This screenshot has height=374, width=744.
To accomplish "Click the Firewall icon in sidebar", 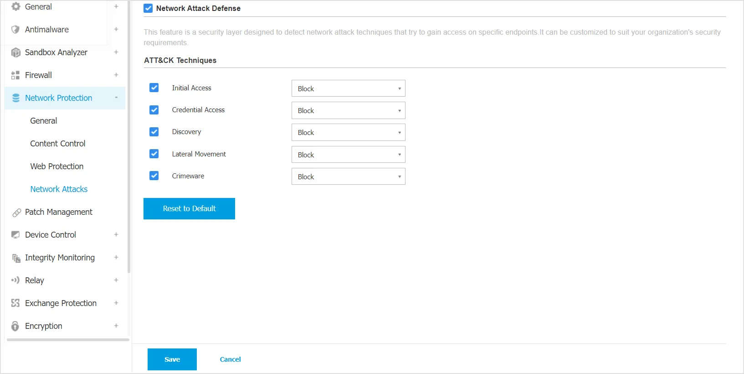I will [x=15, y=75].
